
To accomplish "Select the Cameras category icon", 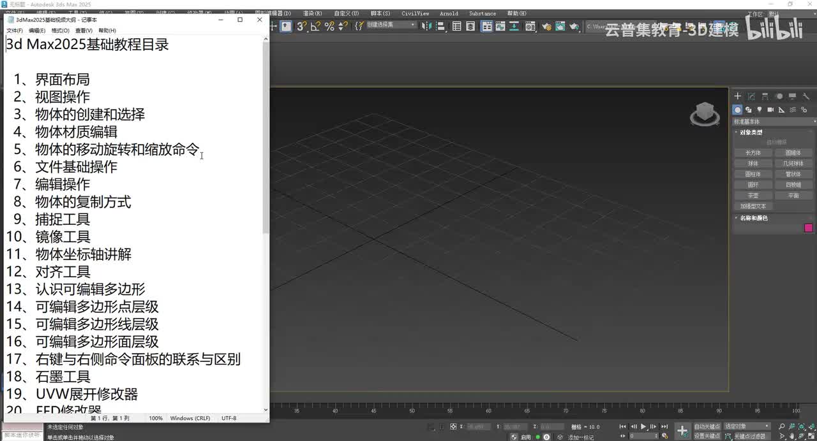I will (770, 110).
